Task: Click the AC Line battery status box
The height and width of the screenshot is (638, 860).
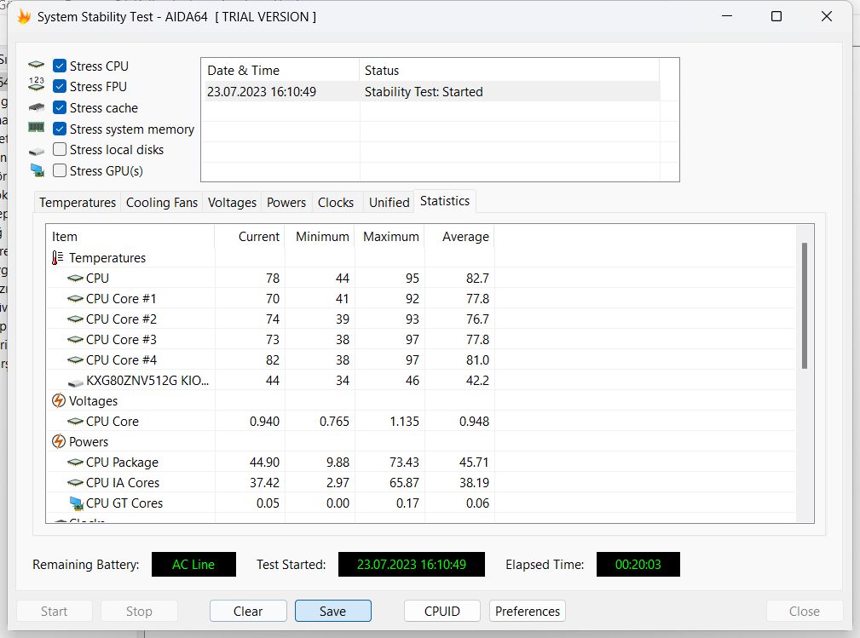Action: 193,565
